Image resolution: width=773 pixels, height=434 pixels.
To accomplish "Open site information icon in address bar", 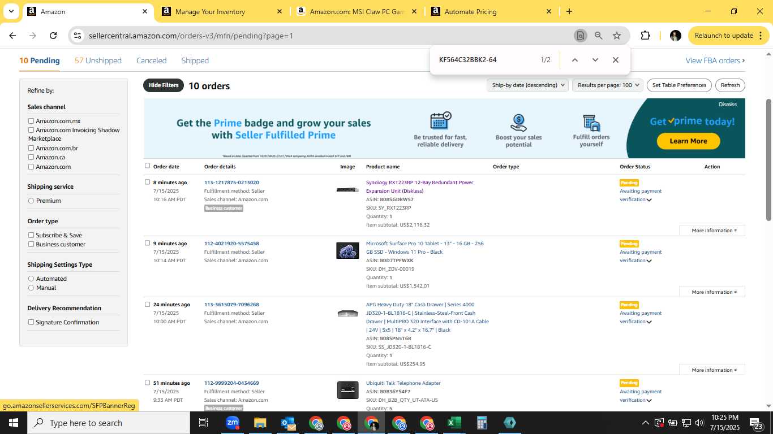I will (x=78, y=36).
